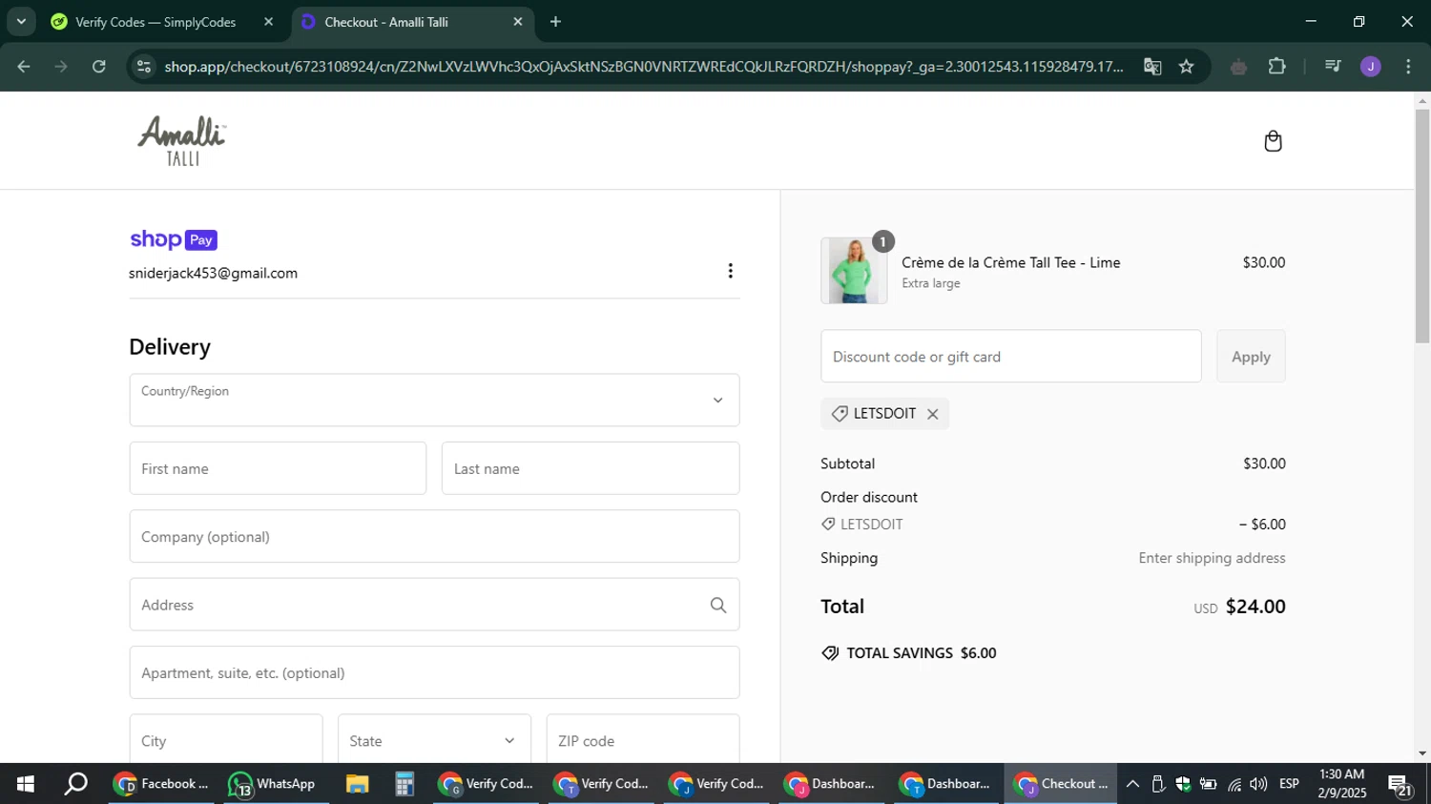Remove the LETSDOIT discount code tag
Viewport: 1431px width, 804px height.
pyautogui.click(x=932, y=414)
